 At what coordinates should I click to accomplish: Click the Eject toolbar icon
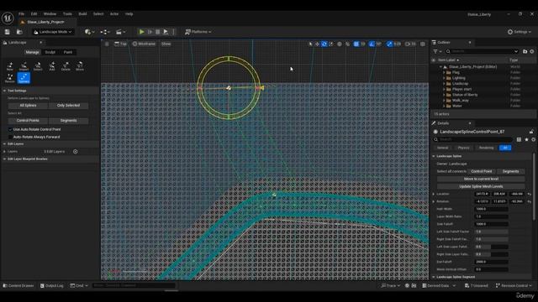pos(166,32)
